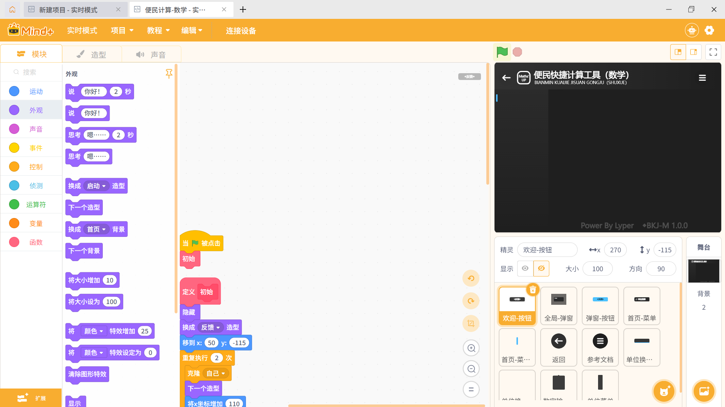
Task: Switch to the 新建项目 browser tab
Action: click(x=72, y=9)
